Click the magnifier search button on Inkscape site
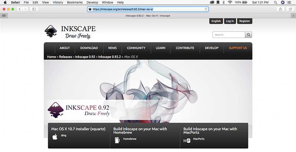This screenshot has height=152, width=296. point(249,35)
